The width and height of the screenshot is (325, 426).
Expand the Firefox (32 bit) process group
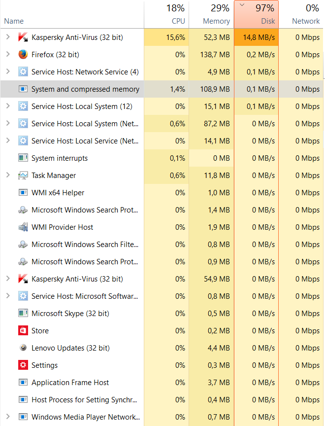pos(8,54)
